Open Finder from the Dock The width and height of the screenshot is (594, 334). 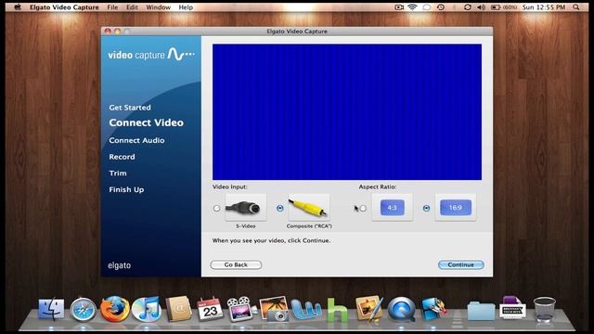pos(51,309)
